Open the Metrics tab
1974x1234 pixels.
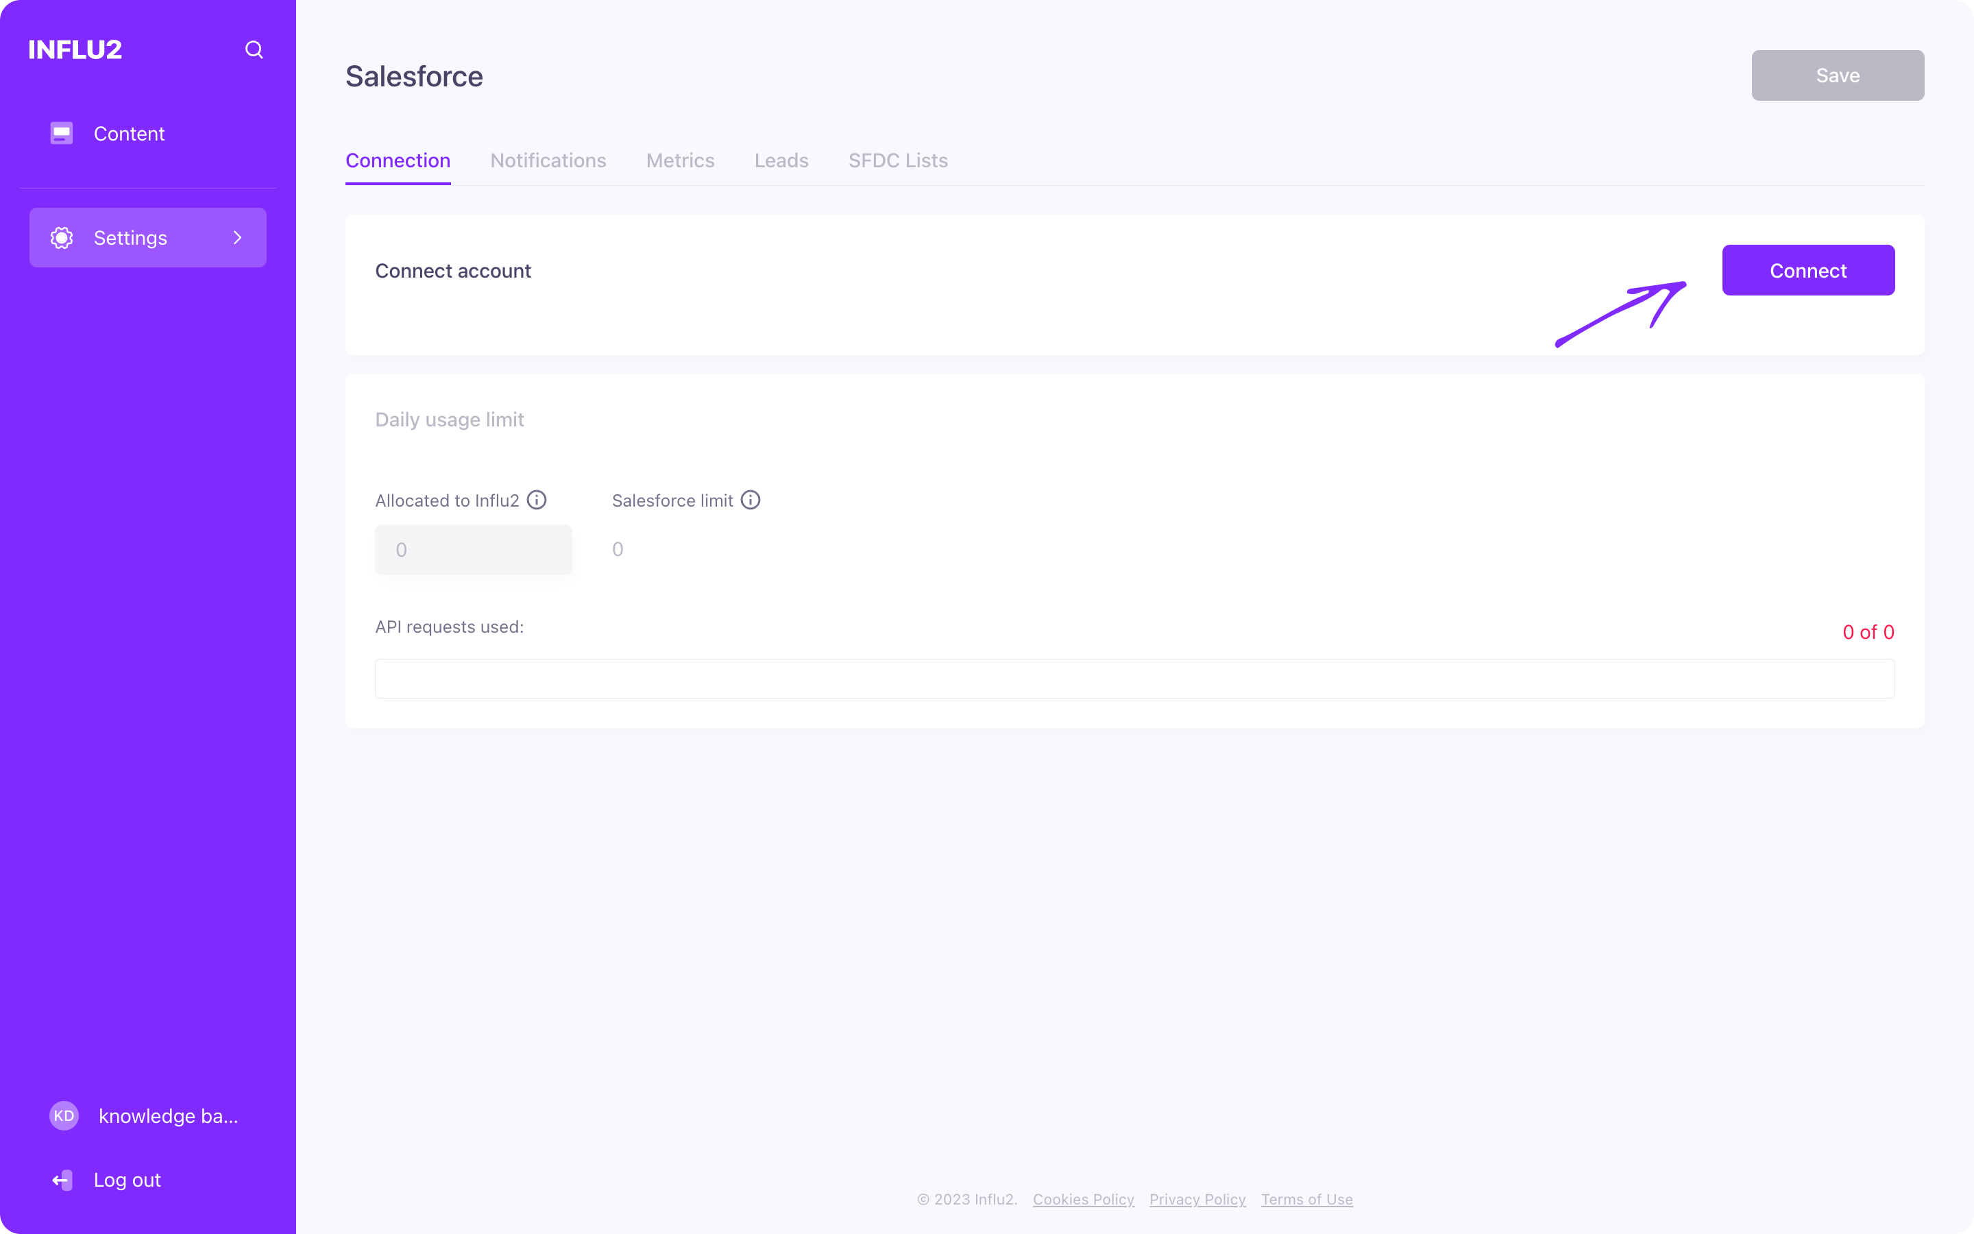point(681,161)
